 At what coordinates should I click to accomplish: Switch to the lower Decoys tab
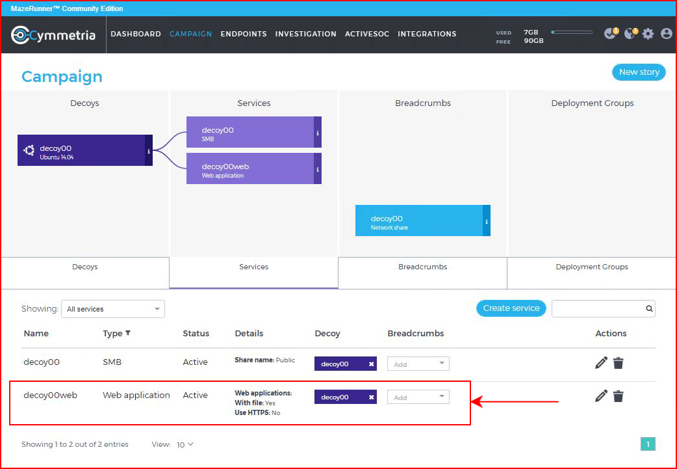(x=85, y=273)
